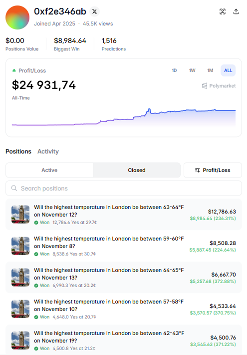Viewport: 247px width, 355px height.
Task: Open the 42-43°F November 19 market title
Action: point(109,336)
